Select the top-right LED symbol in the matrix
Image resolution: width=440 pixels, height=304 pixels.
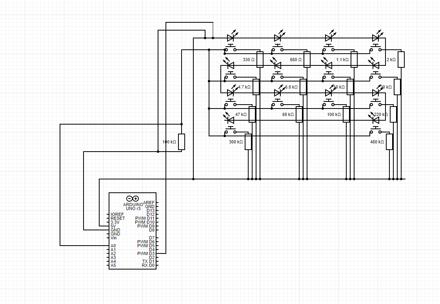[377, 36]
